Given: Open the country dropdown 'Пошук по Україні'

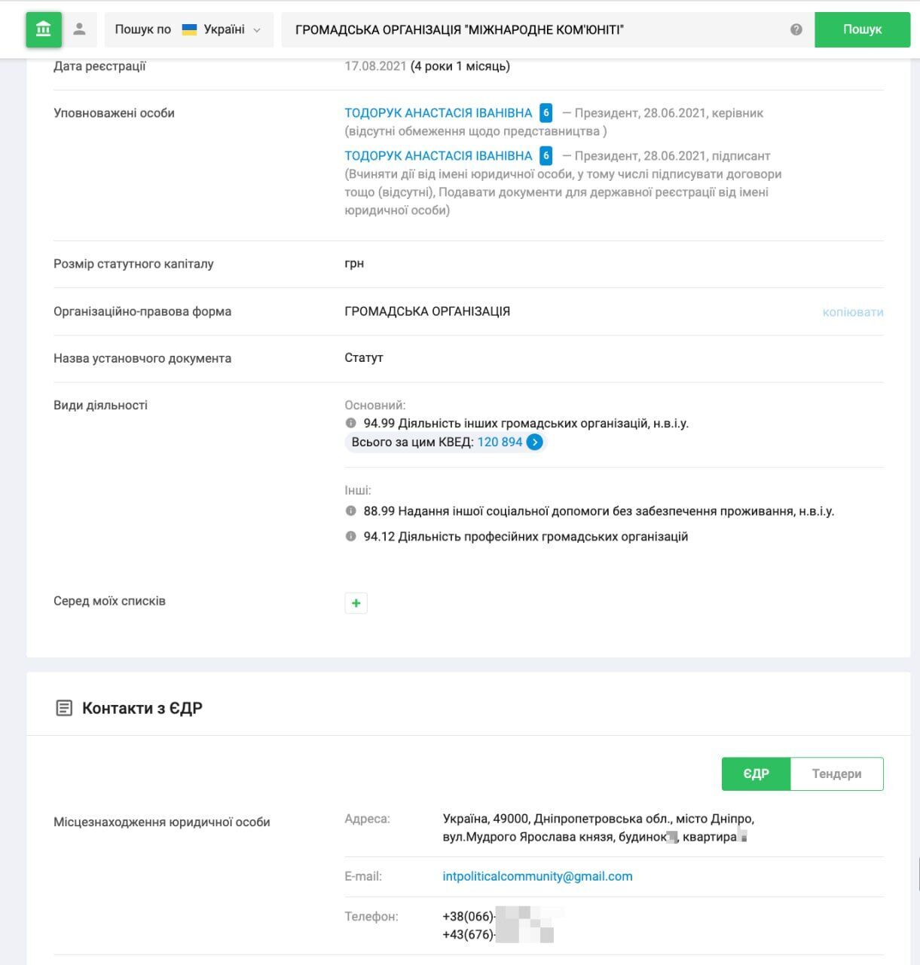Looking at the screenshot, I should [188, 29].
